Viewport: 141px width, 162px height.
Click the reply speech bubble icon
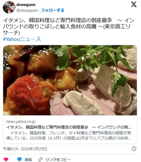(19, 159)
